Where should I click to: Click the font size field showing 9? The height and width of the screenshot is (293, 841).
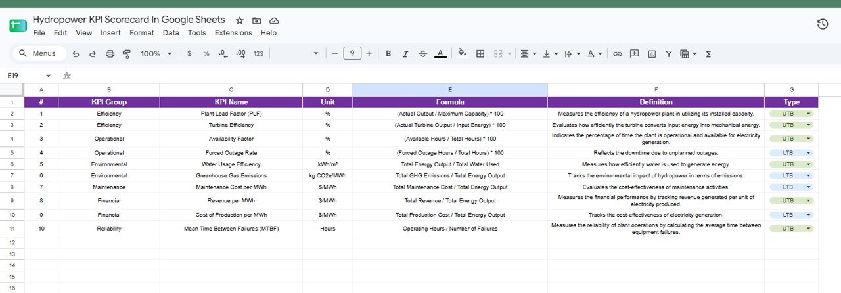point(352,54)
